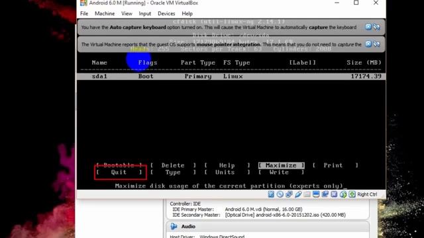The height and width of the screenshot is (238, 424).
Task: Click the Primary part type cell
Action: 198,77
